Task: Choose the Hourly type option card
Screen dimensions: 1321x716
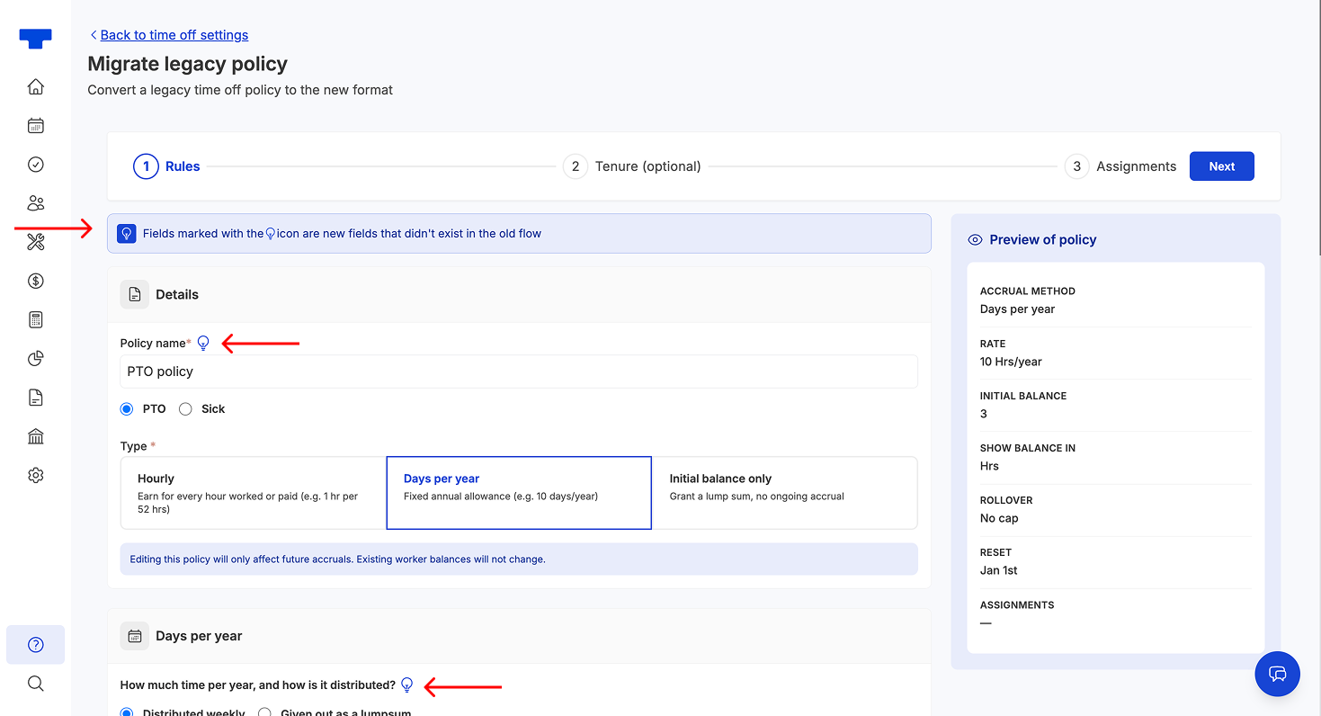Action: pos(254,493)
